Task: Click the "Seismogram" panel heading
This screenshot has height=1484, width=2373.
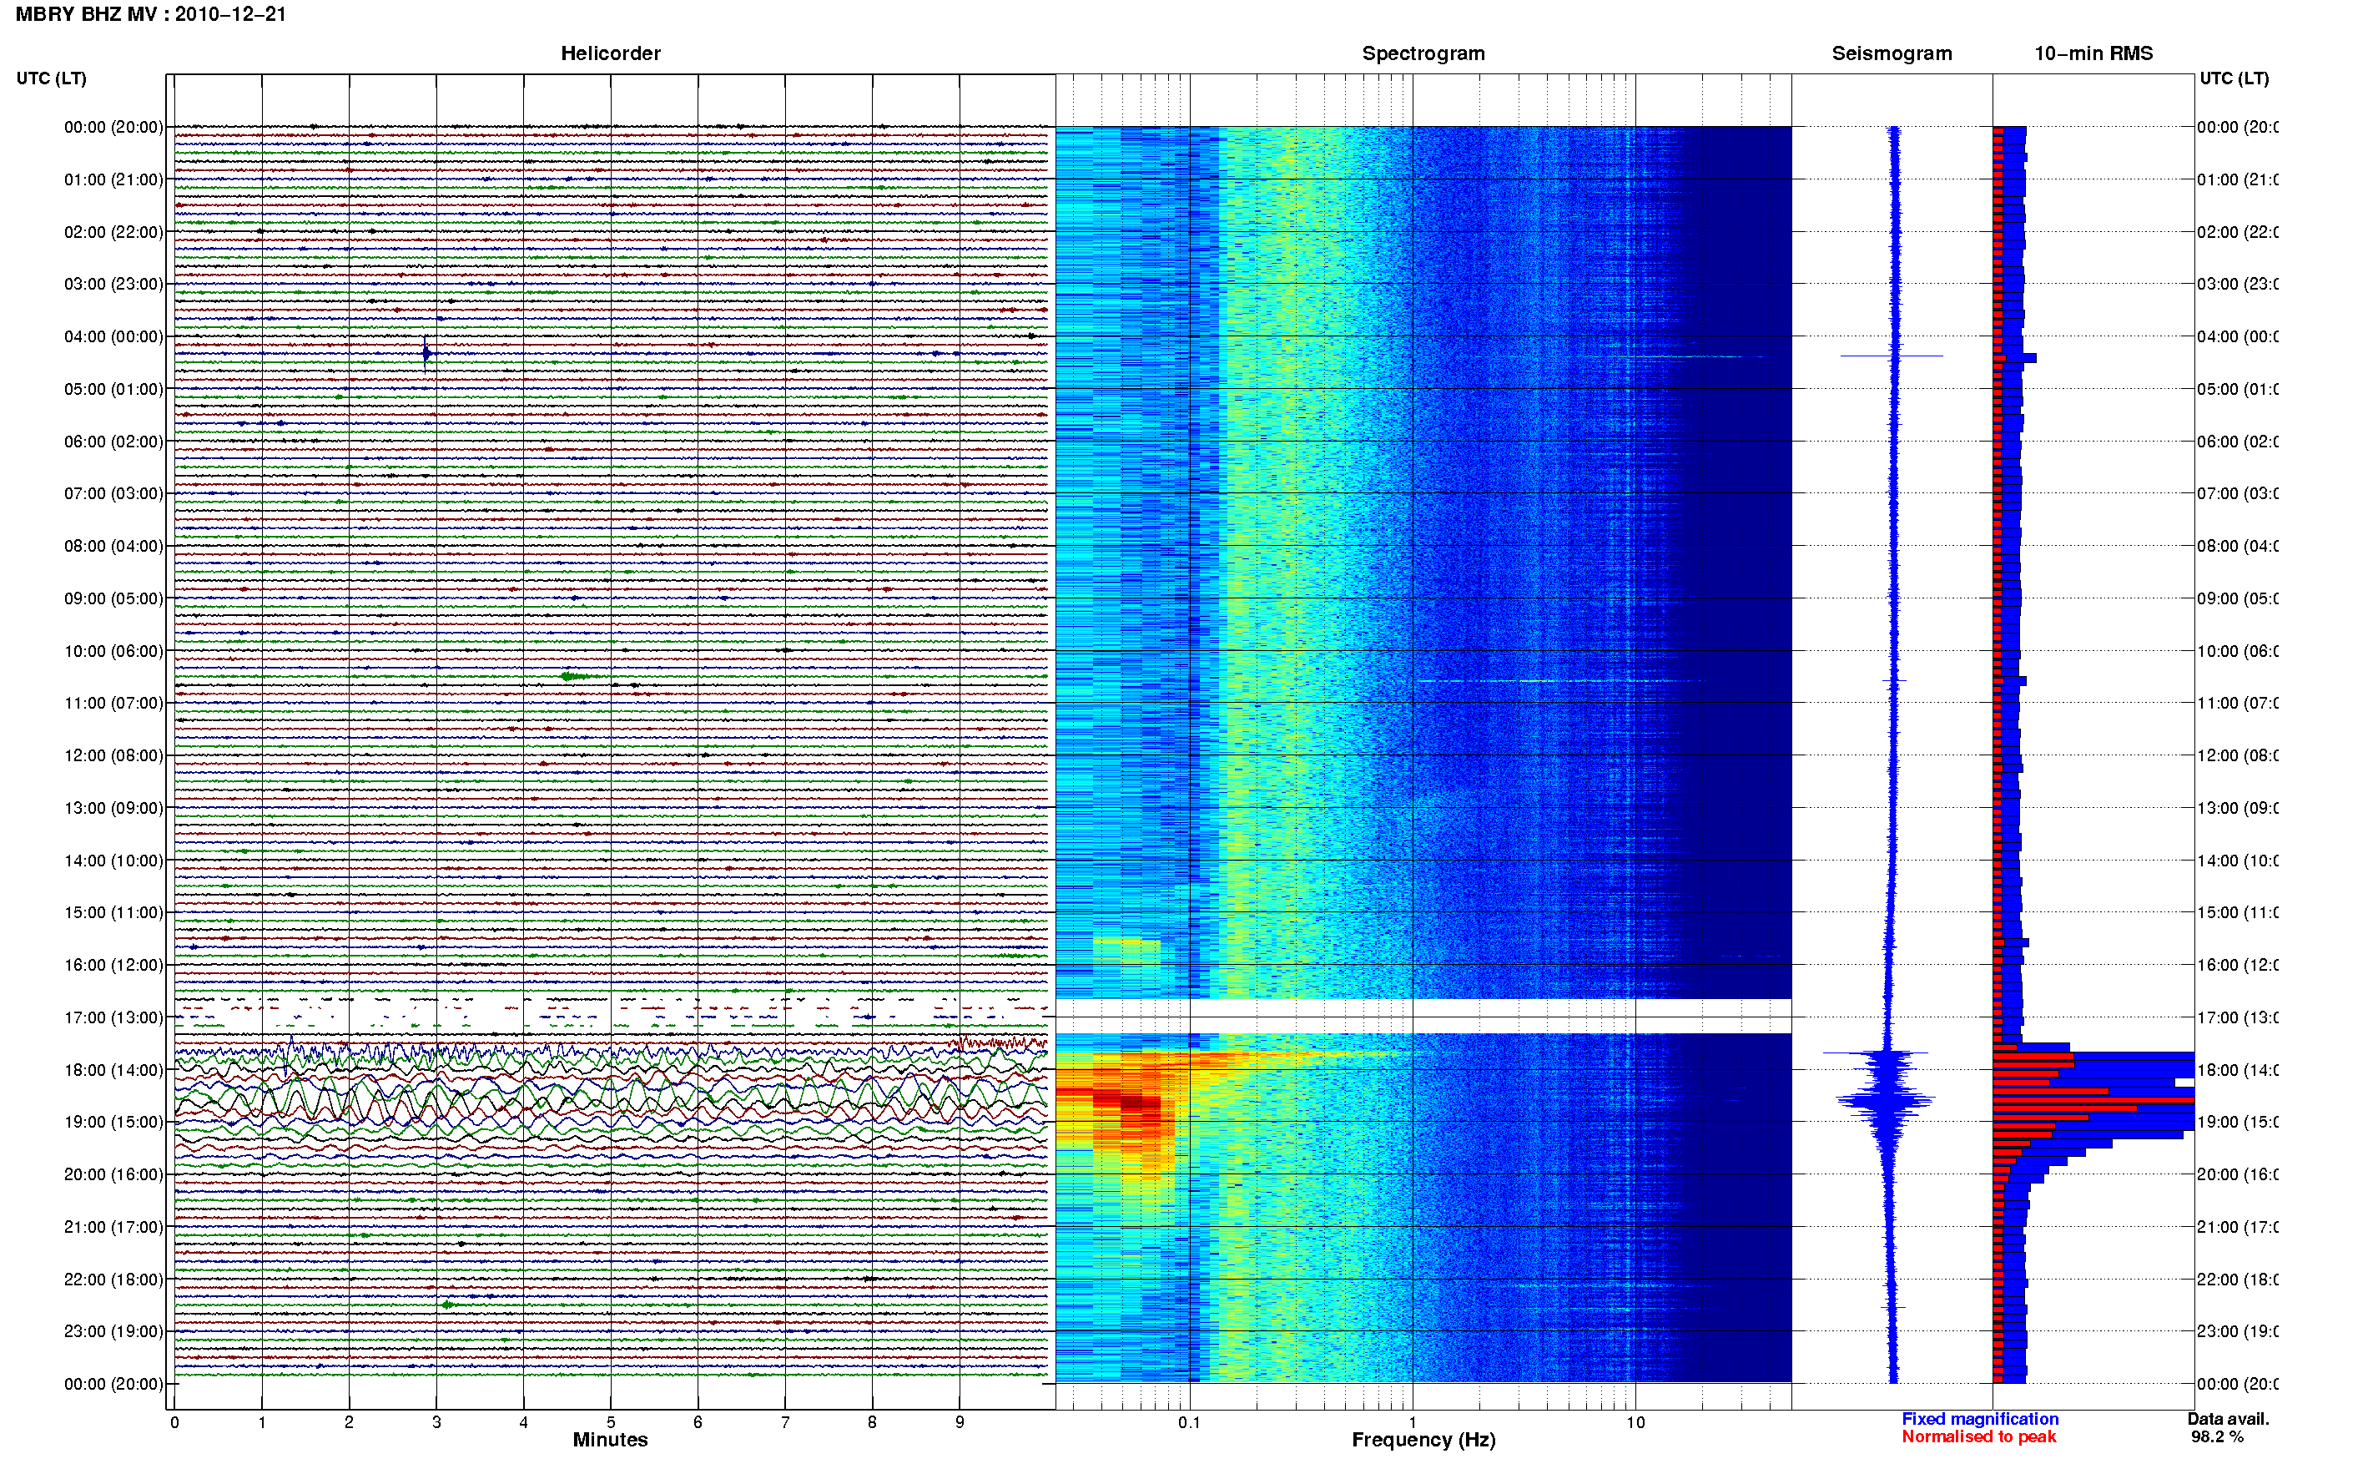Action: click(x=1892, y=53)
